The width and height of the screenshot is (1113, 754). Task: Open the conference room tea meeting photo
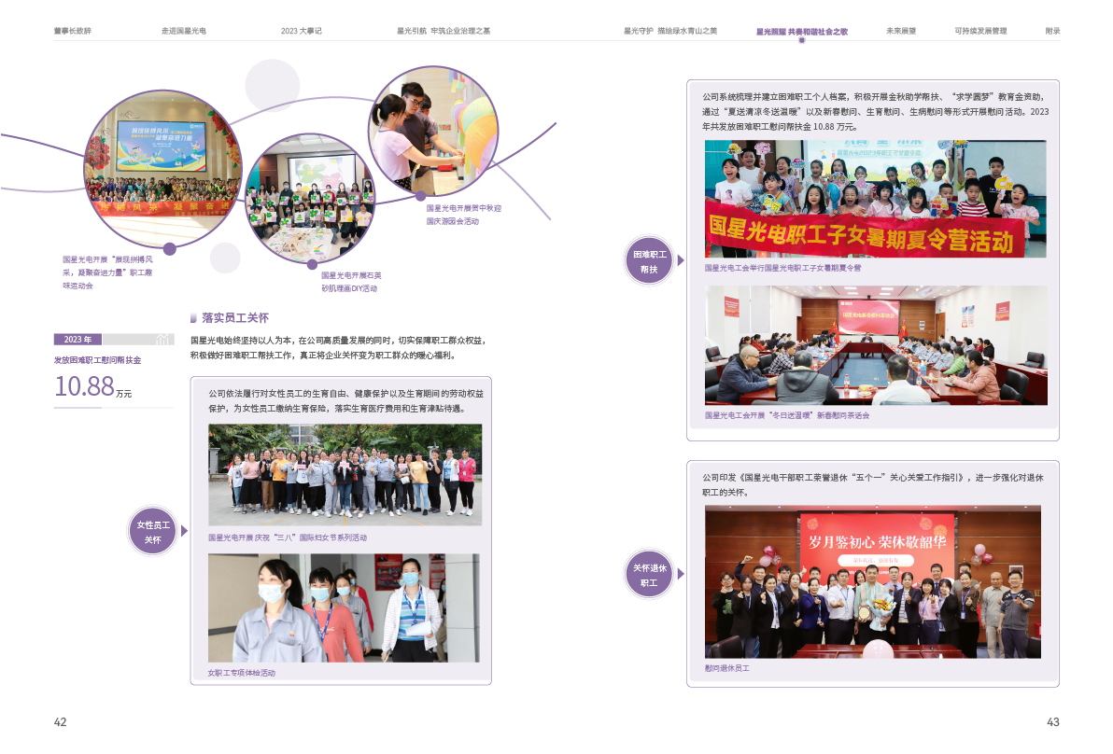tap(875, 345)
